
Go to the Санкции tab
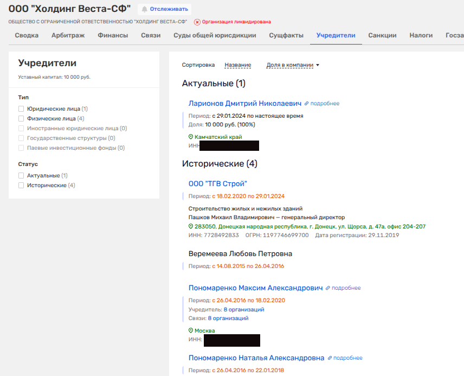pos(382,35)
